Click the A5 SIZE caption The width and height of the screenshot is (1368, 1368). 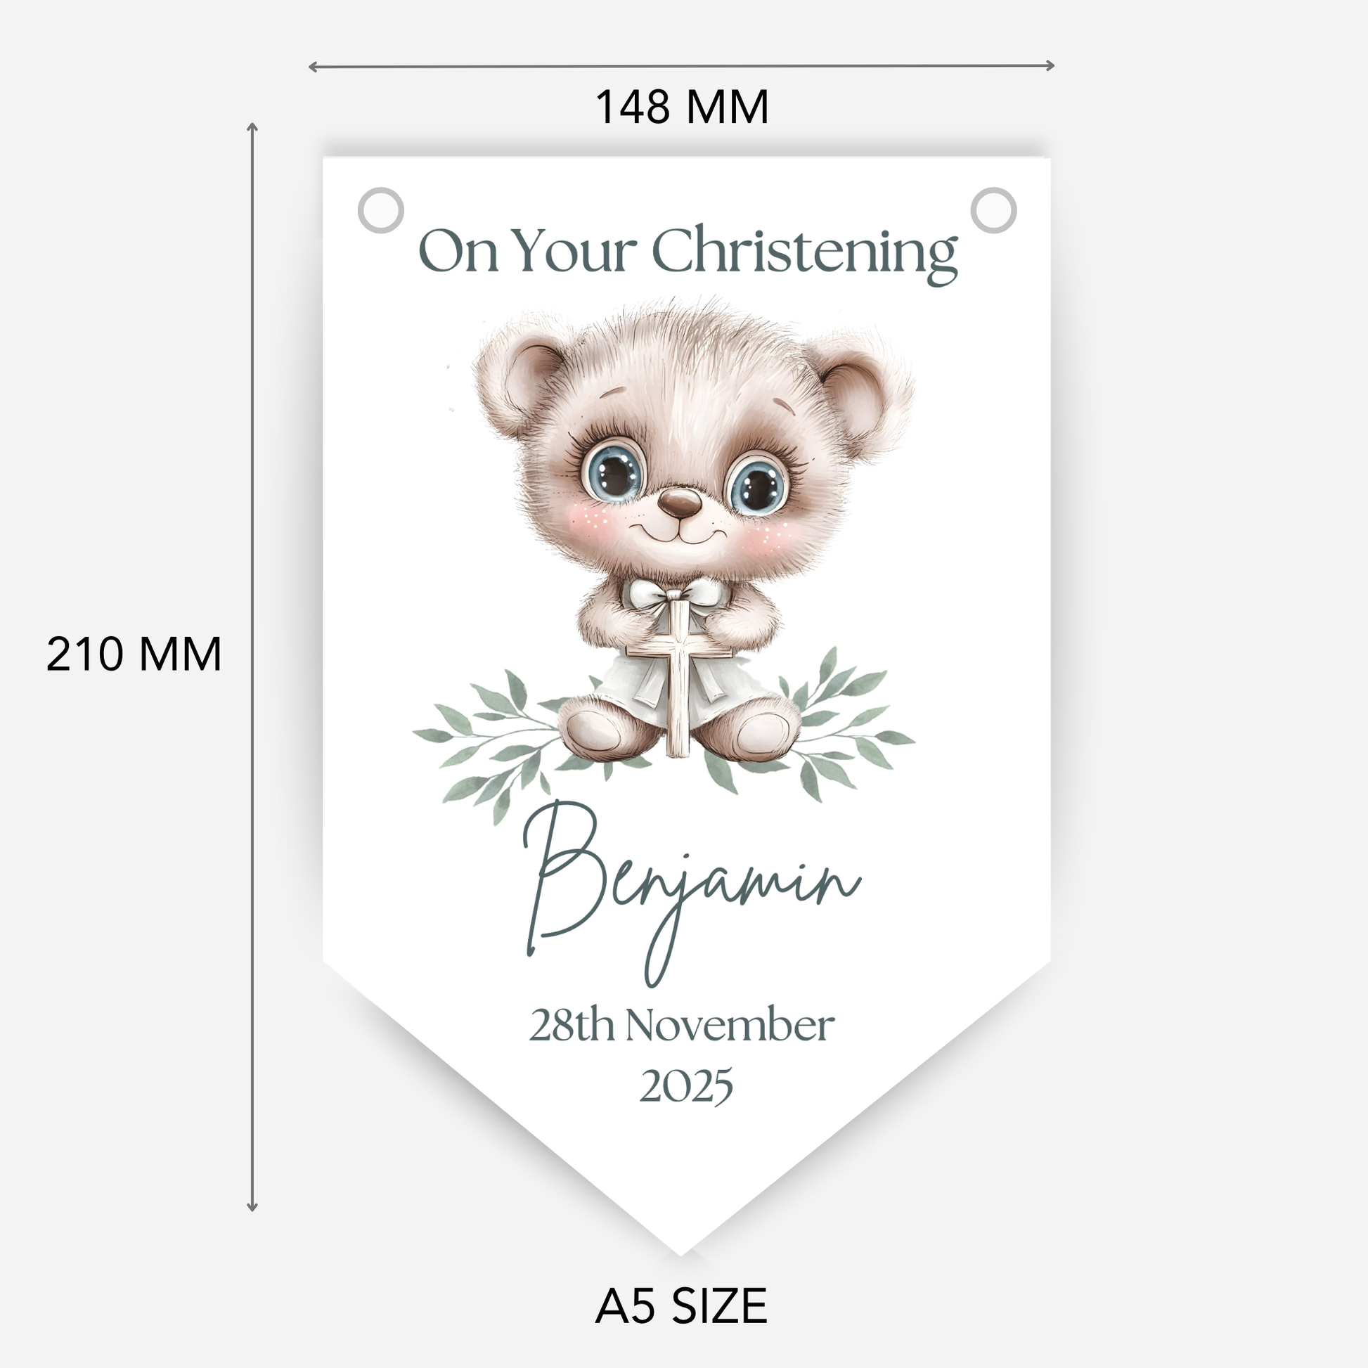[681, 1306]
